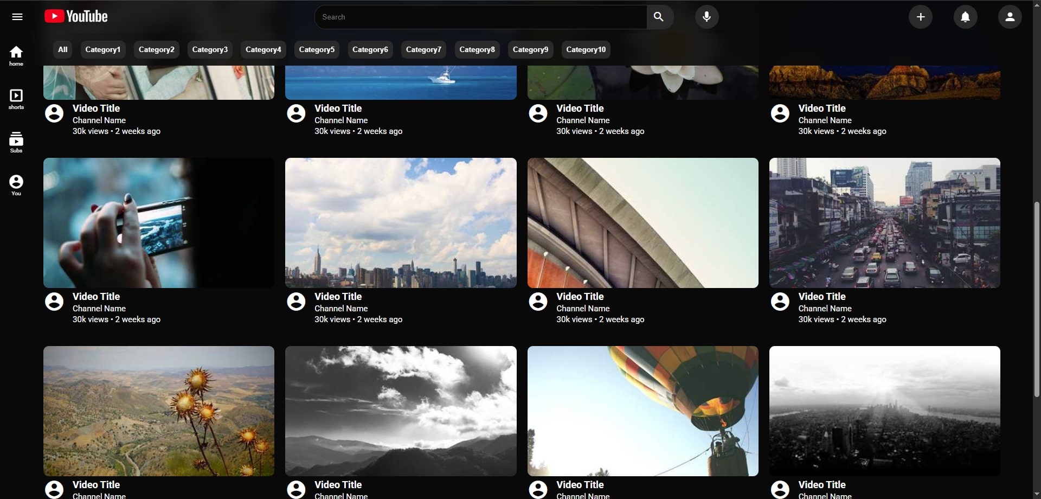Image resolution: width=1041 pixels, height=499 pixels.
Task: Go to home in the sidebar
Action: (16, 56)
